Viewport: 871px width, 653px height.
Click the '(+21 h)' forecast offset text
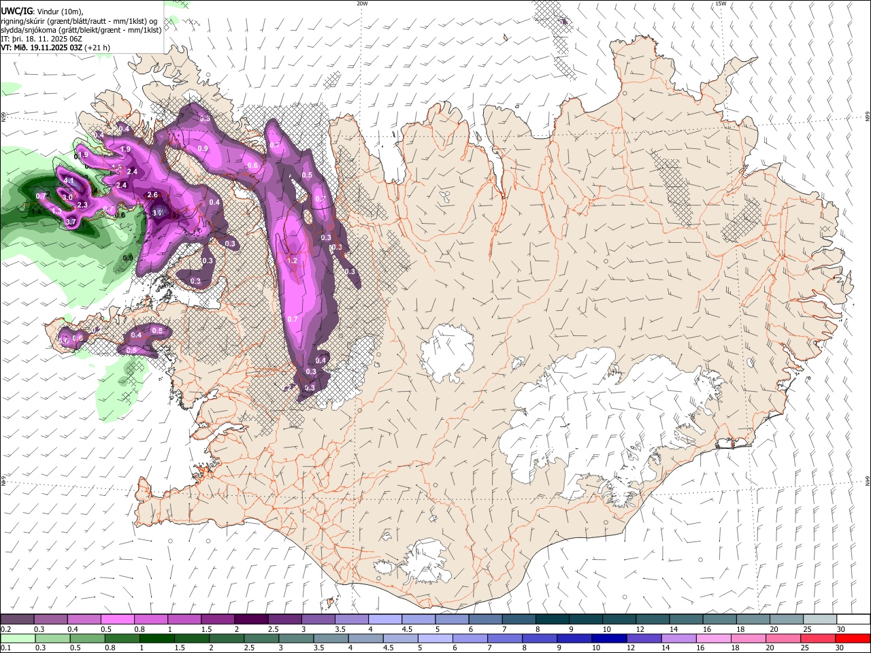[98, 48]
